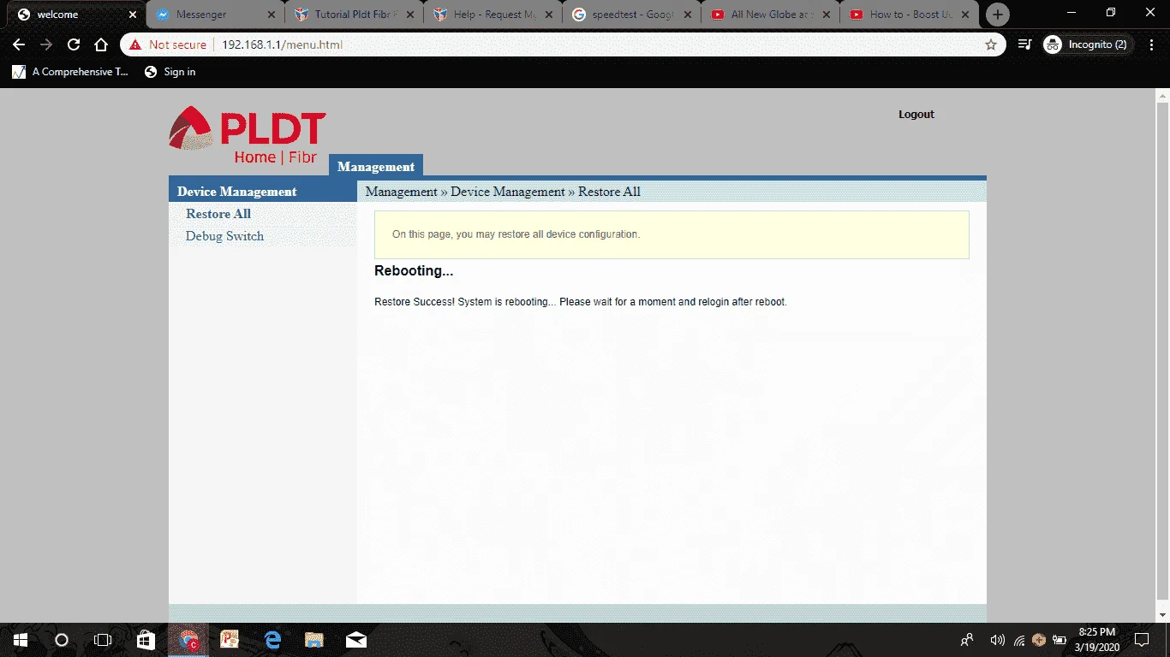The width and height of the screenshot is (1170, 657).
Task: Click the taskbar clock showing 8:25 PM
Action: click(x=1099, y=639)
